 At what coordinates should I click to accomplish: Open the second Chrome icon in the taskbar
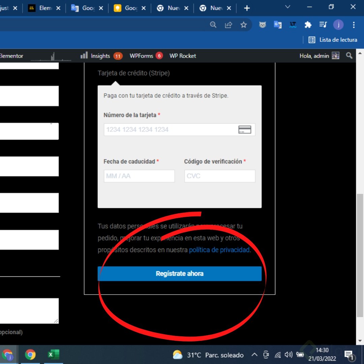30,355
